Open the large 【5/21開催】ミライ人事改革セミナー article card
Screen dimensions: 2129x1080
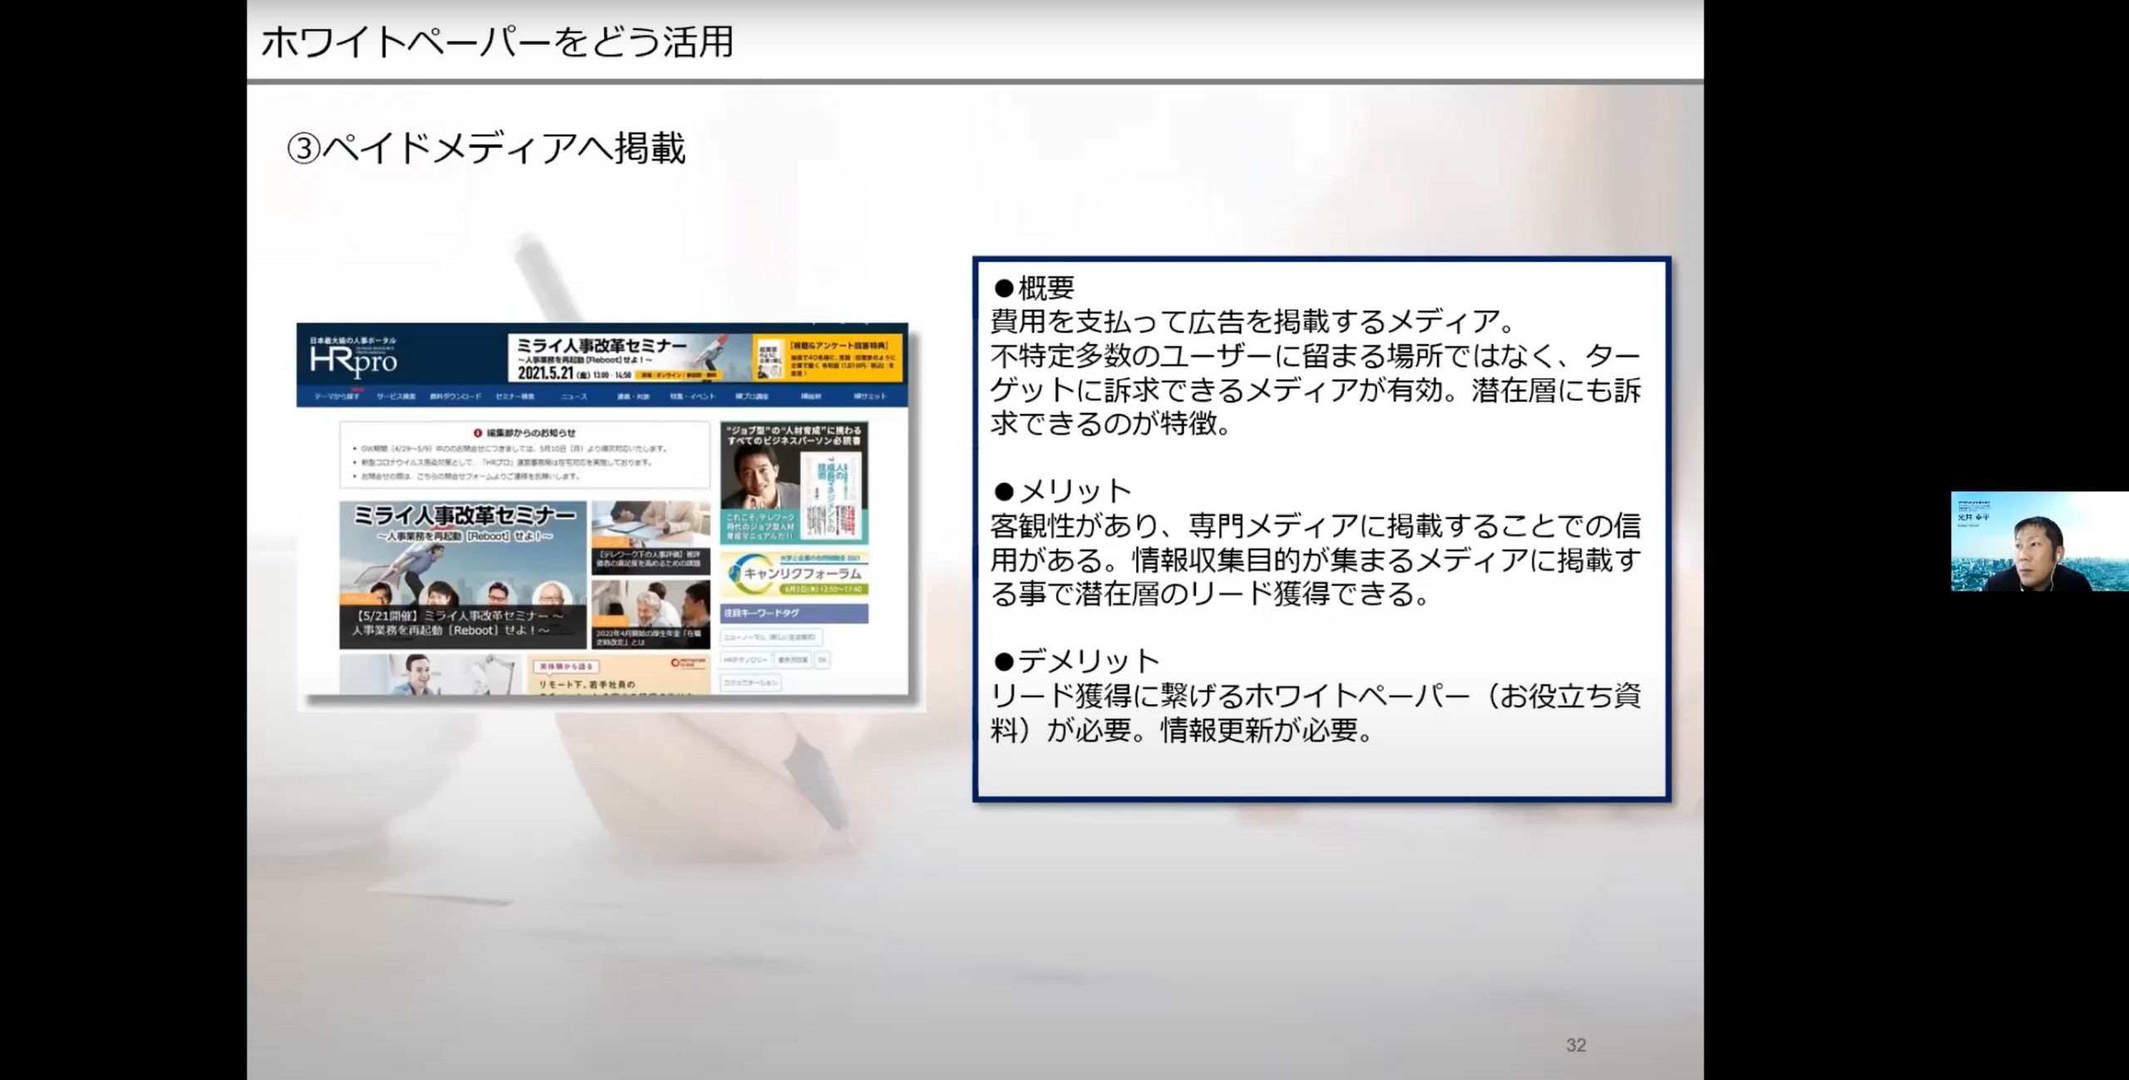(462, 575)
